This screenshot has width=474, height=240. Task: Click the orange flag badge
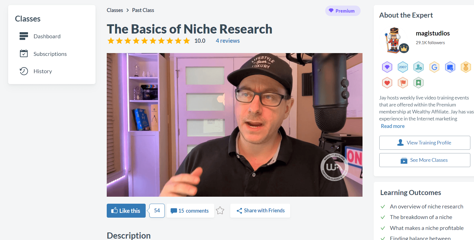(x=403, y=83)
